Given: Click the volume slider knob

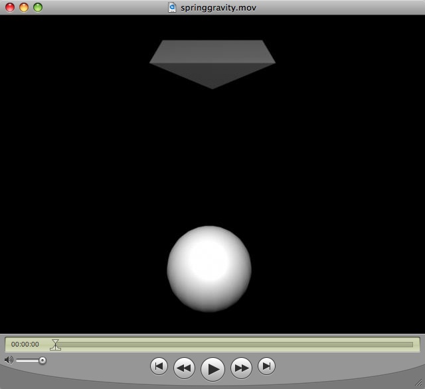Looking at the screenshot, I should [42, 361].
